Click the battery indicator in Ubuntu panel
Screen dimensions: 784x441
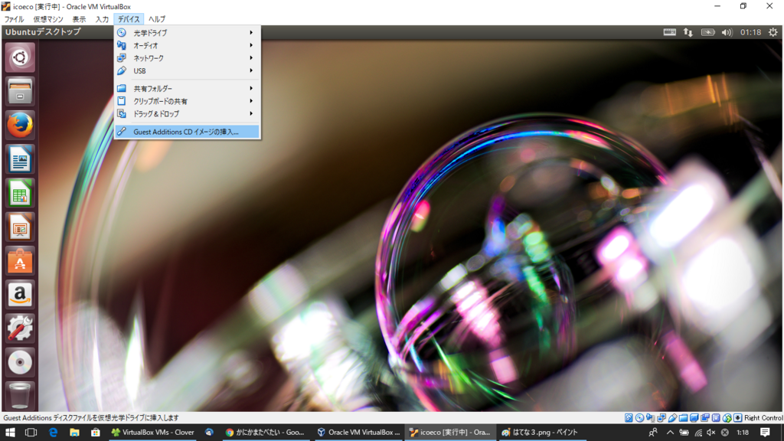coord(707,32)
